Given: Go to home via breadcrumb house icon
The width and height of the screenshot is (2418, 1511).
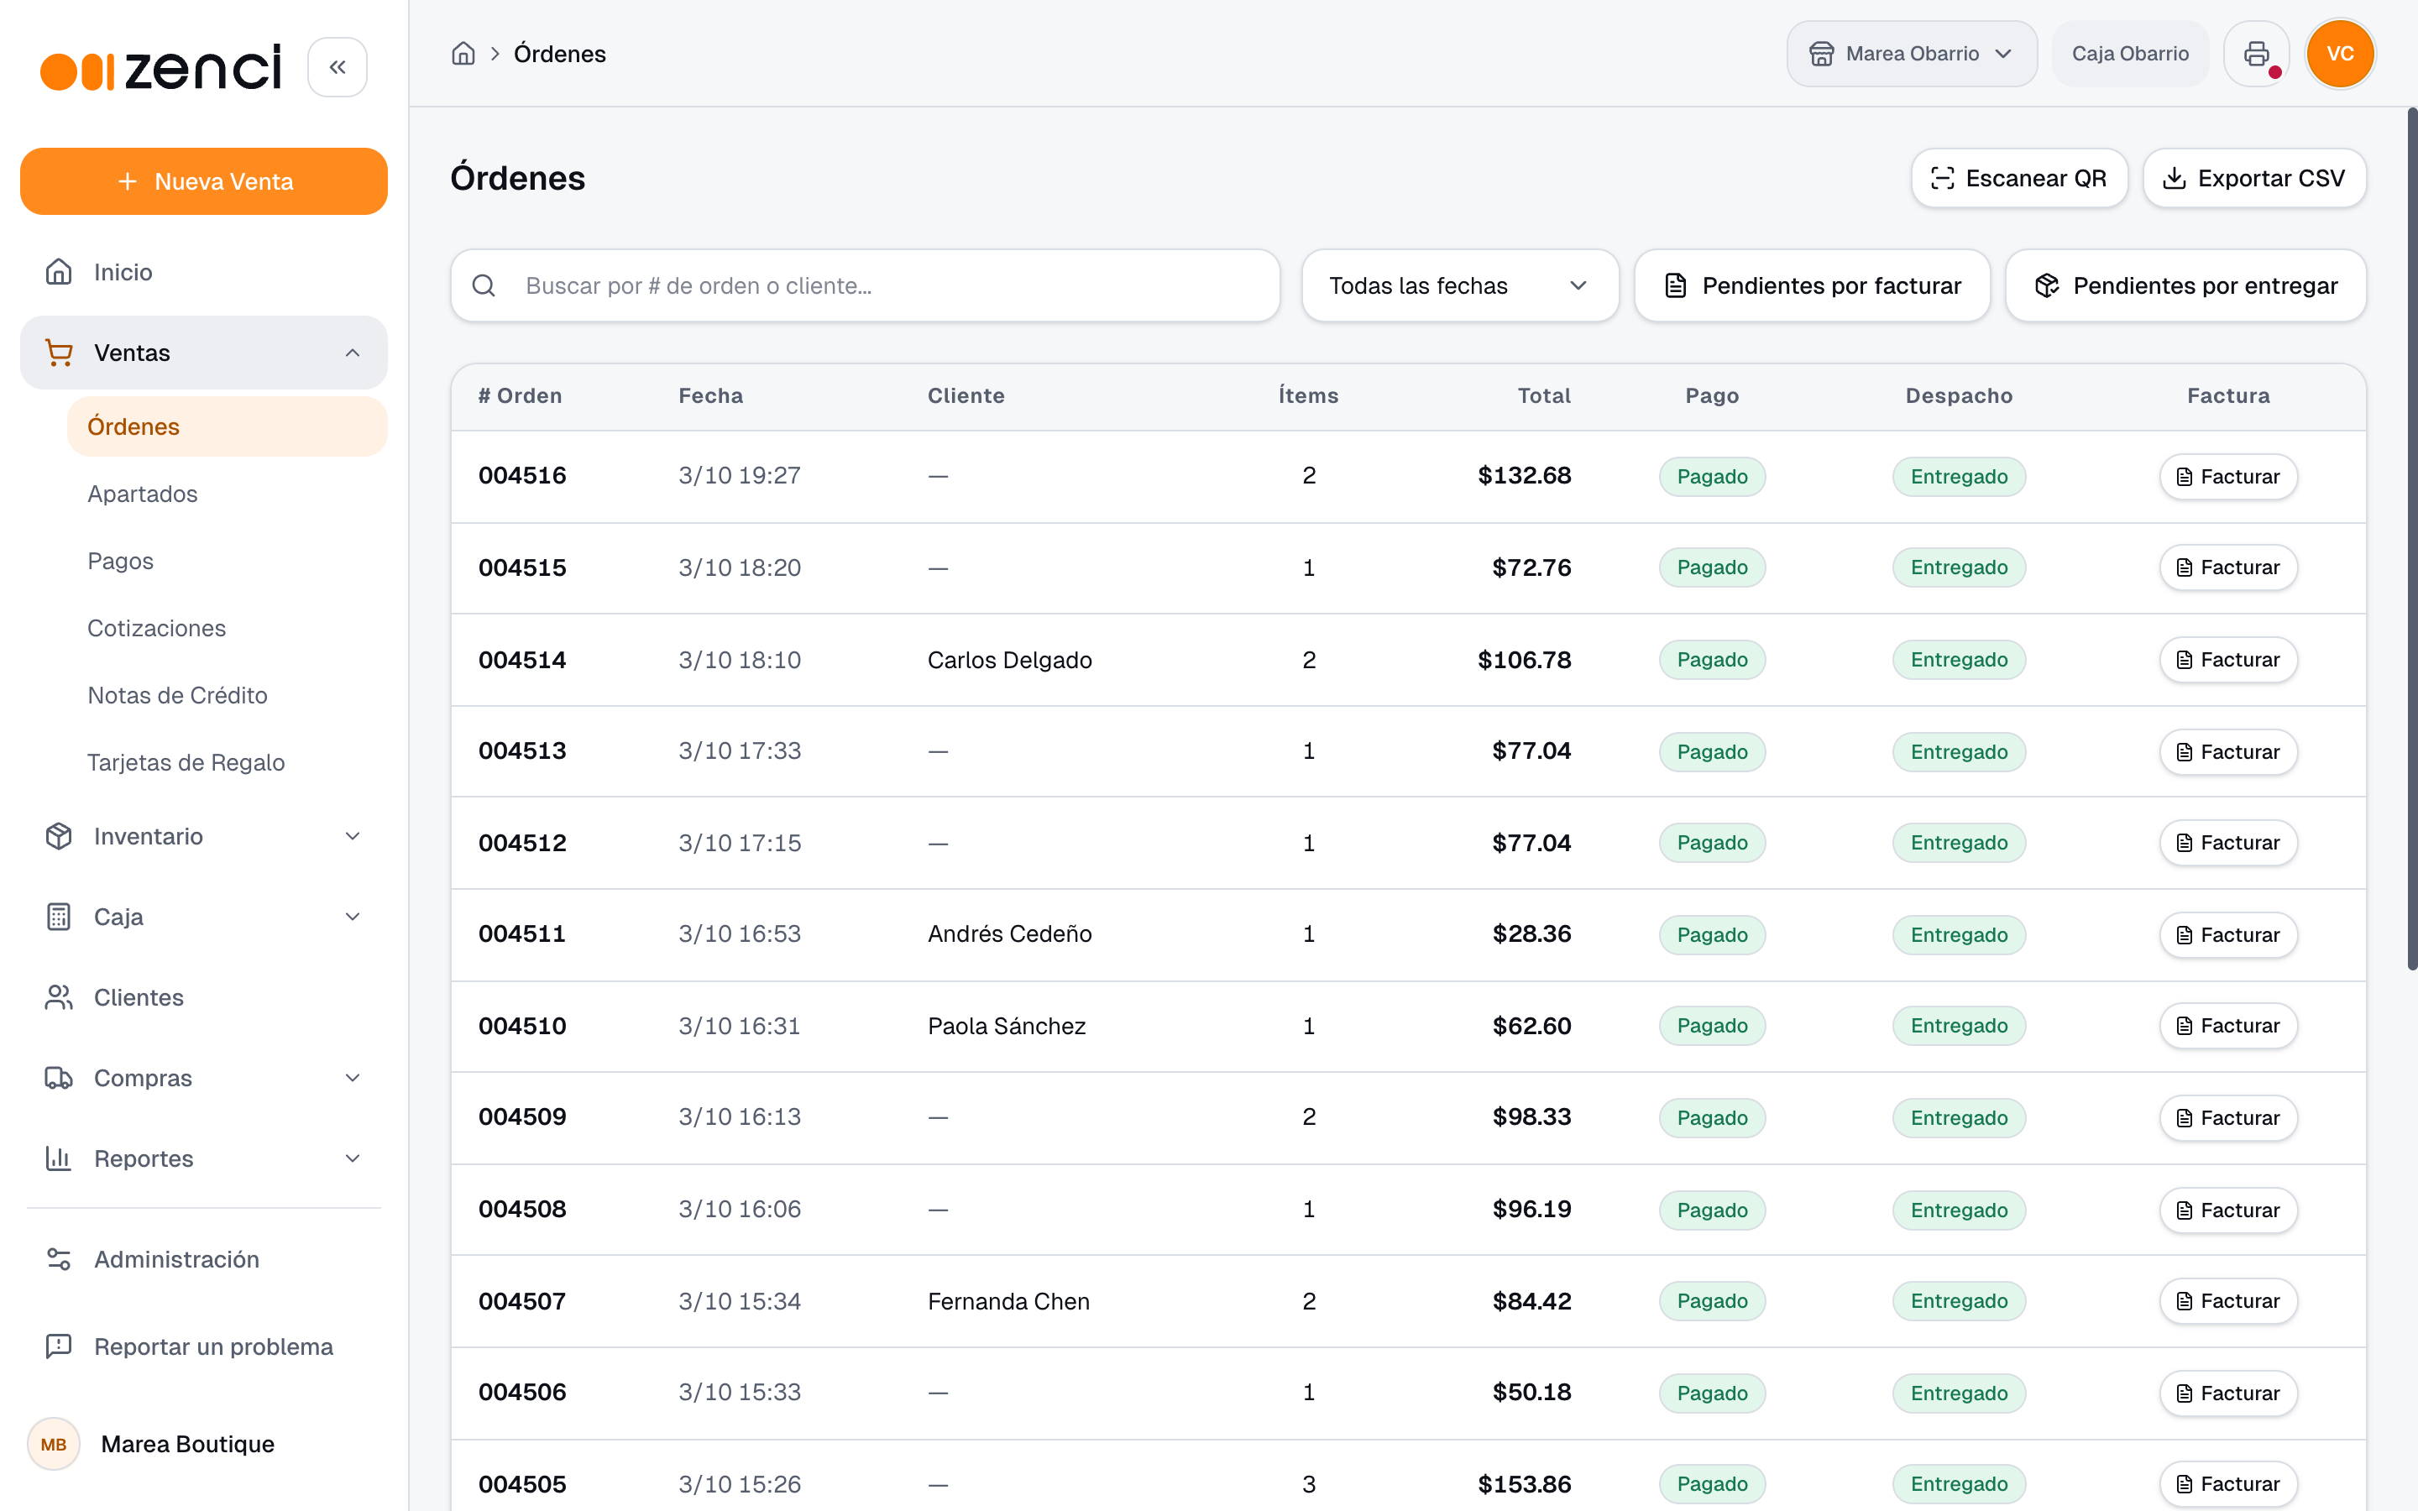Looking at the screenshot, I should pyautogui.click(x=463, y=54).
